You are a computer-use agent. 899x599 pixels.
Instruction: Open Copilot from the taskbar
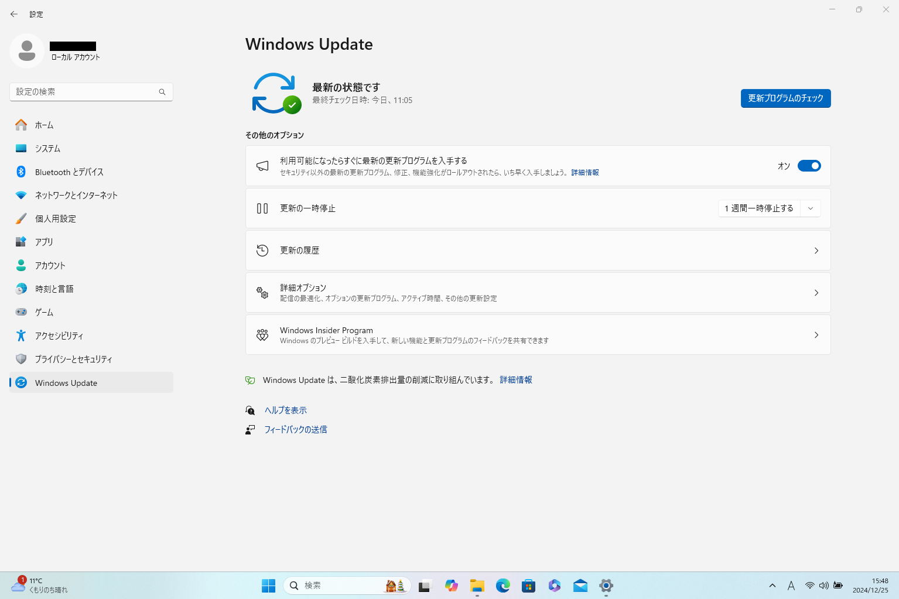[451, 586]
